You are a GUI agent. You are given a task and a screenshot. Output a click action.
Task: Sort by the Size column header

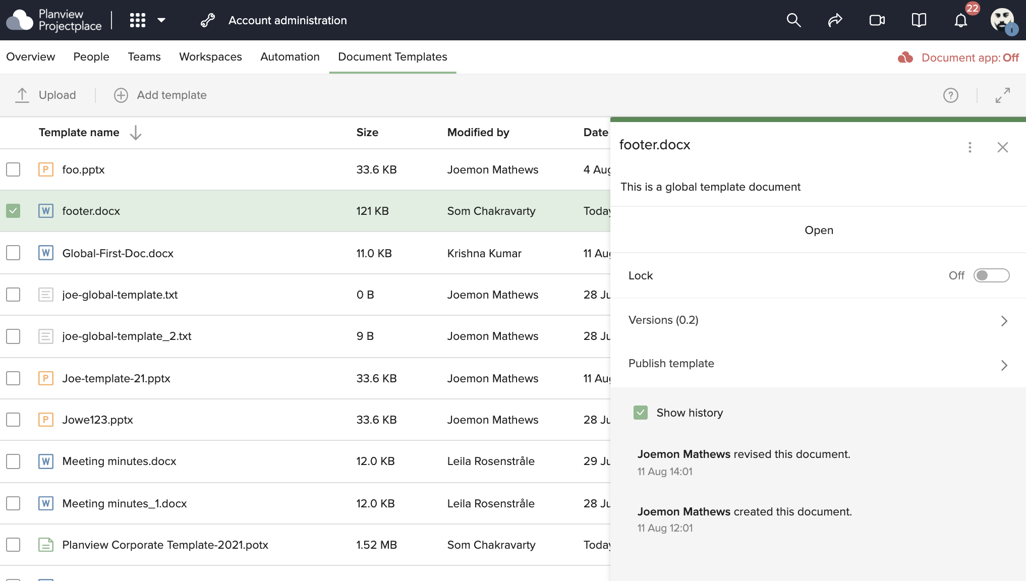coord(367,132)
